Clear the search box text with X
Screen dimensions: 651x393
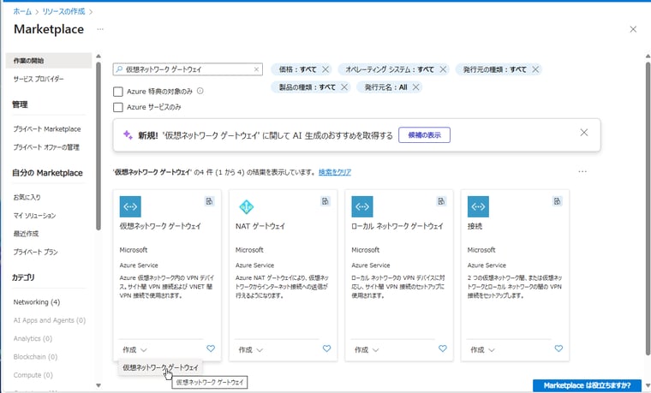pos(257,69)
